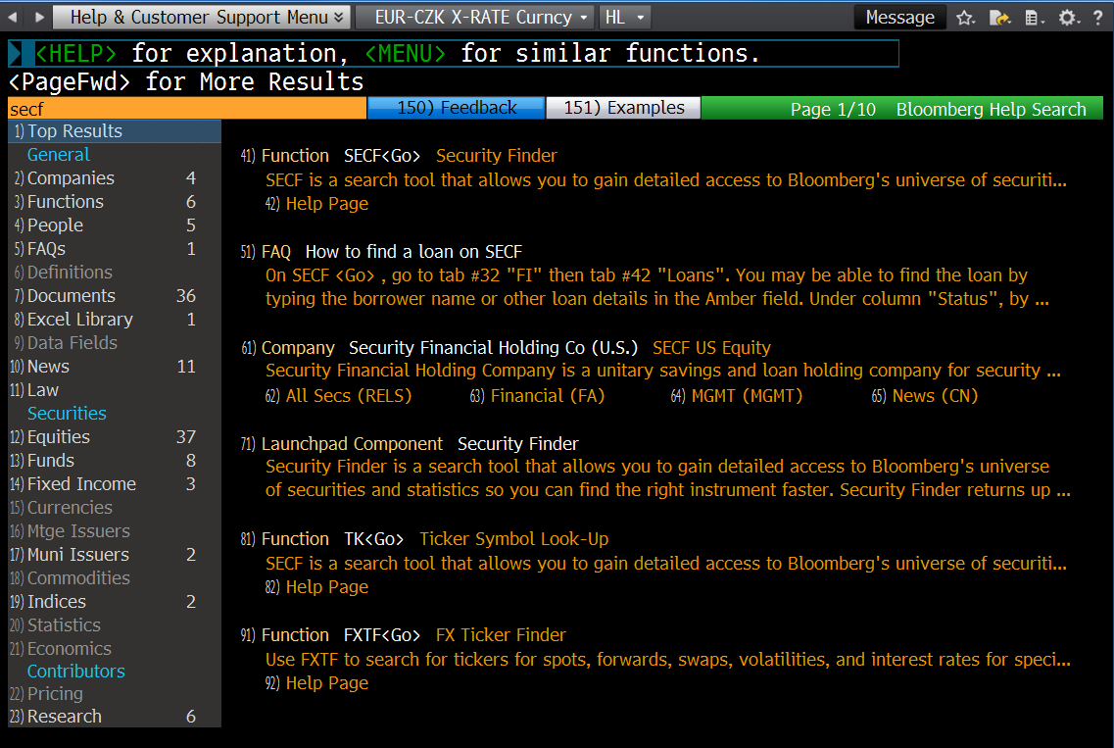
Task: Open the EUR-CZK X-RATE Curncy dropdown
Action: pyautogui.click(x=475, y=17)
